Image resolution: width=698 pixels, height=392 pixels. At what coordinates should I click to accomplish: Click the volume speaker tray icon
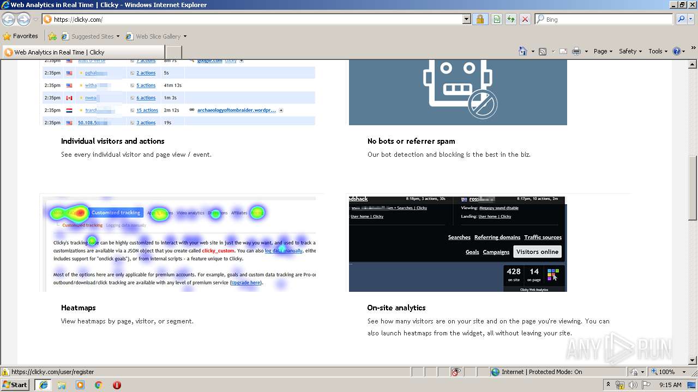tap(633, 385)
